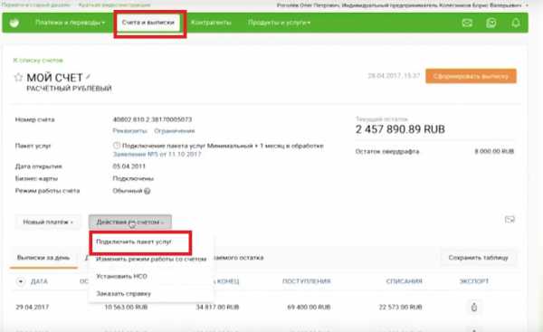Viewport: 543px width, 332px height.
Task: Click the mail icon above the table
Action: point(510,220)
